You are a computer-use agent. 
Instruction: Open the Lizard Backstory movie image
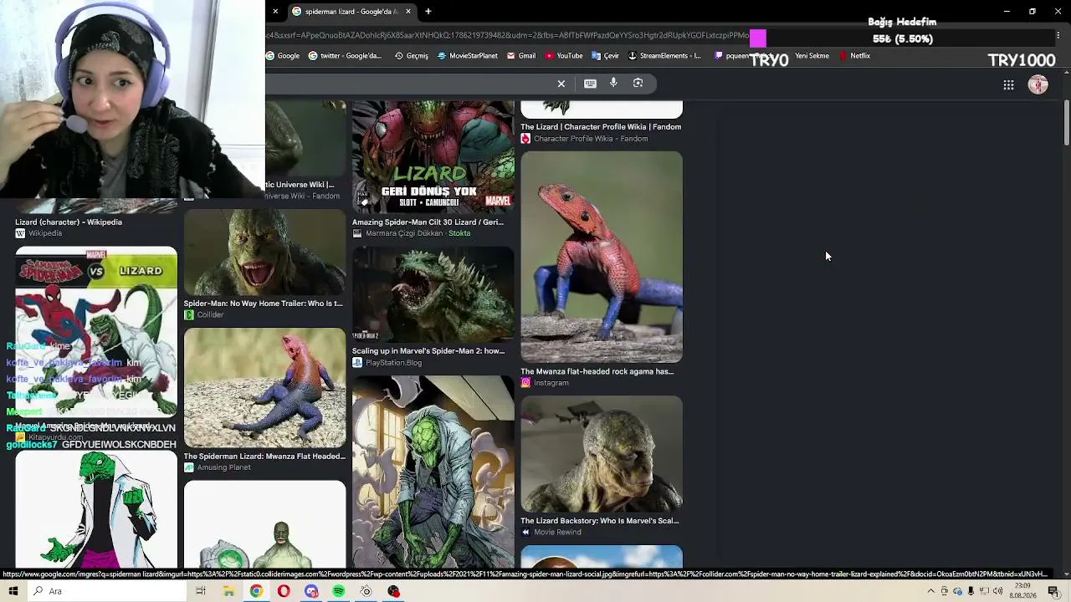click(x=602, y=454)
